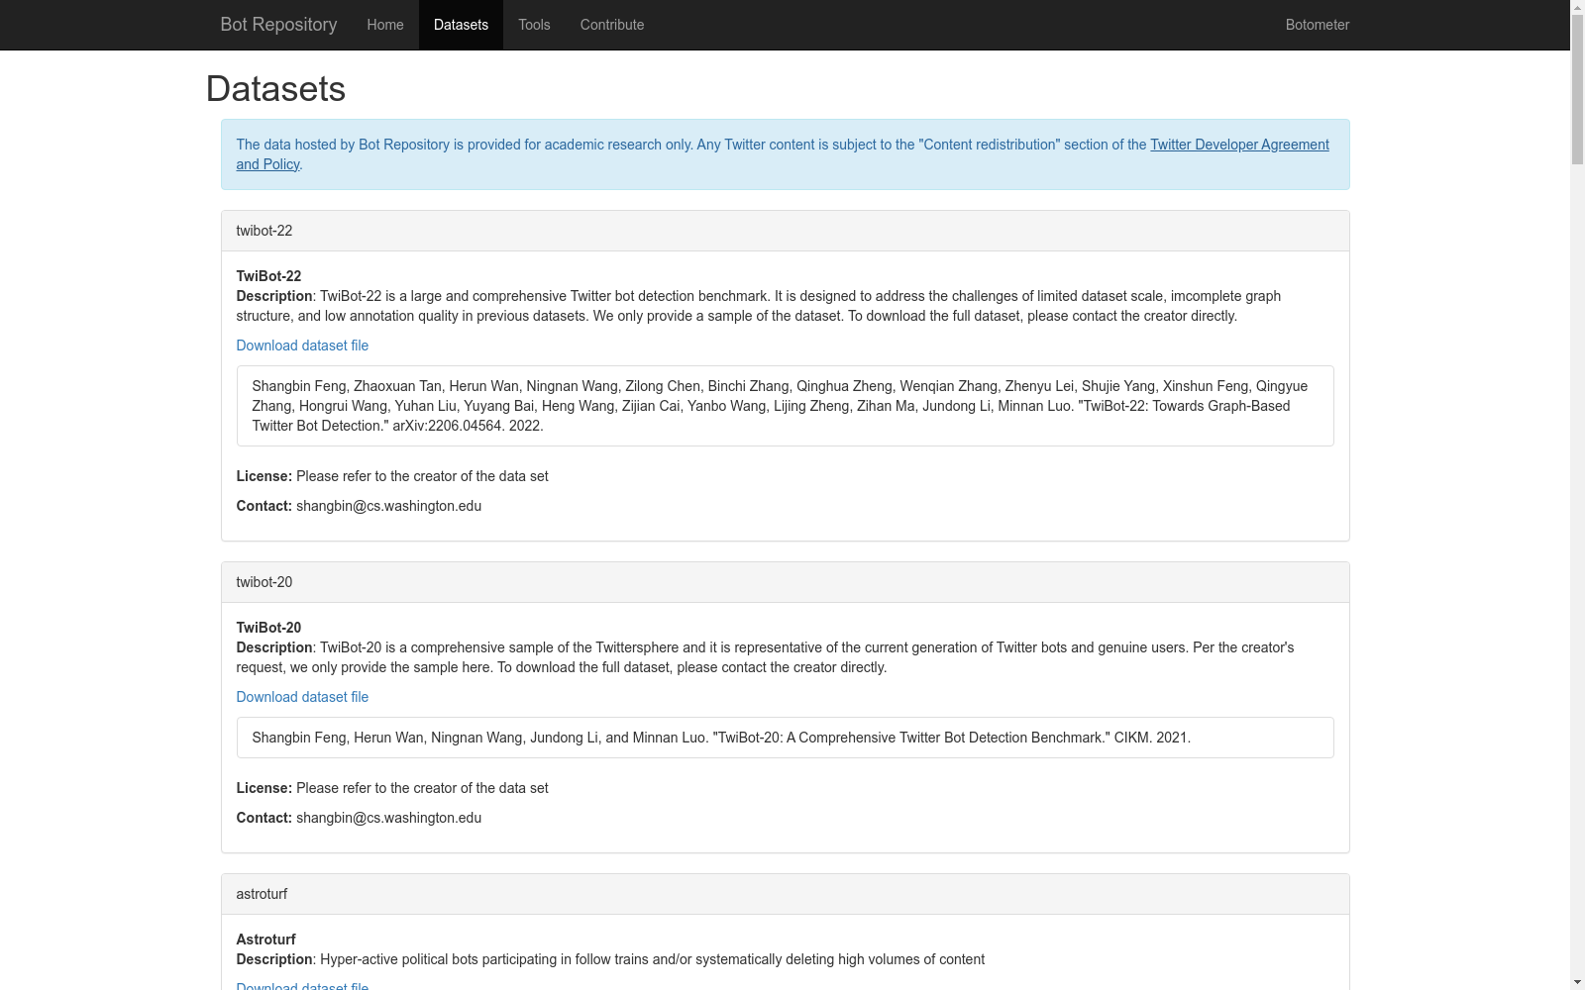Image resolution: width=1585 pixels, height=990 pixels.
Task: Open Twitter Developer Agreement and Policy link
Action: [1238, 145]
